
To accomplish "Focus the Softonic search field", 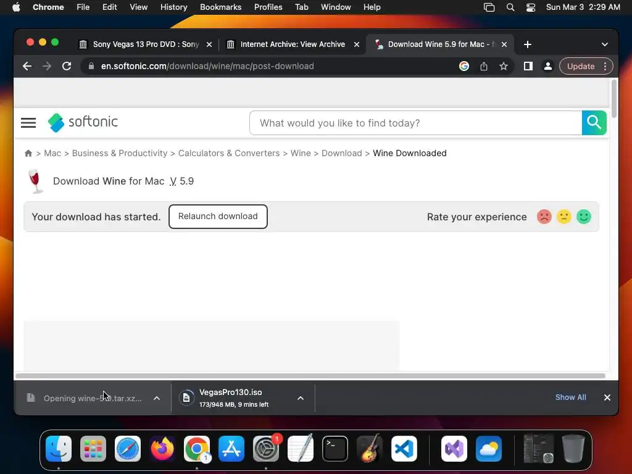I will point(415,123).
